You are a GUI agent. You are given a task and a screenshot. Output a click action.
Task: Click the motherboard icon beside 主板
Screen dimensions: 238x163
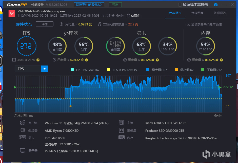122,123
